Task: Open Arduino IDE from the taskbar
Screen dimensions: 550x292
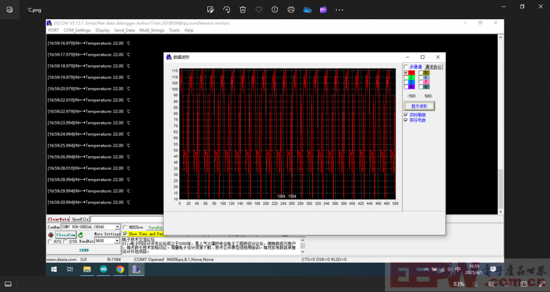Action: (103, 269)
